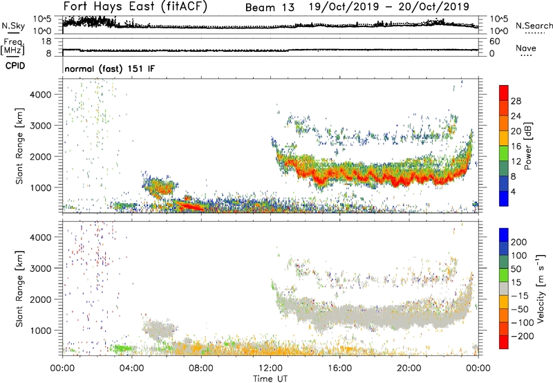
Task: Click the frequency trace line in Freq. panel
Action: [x=270, y=50]
